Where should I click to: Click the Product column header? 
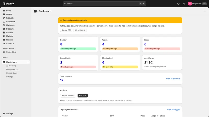point(65,116)
